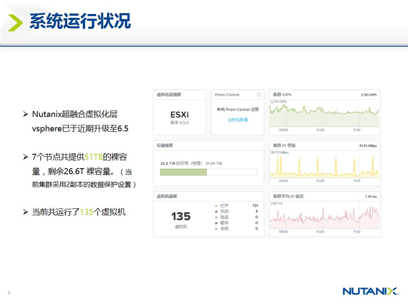Click the 2.83 ms peak label
This screenshot has height=305, width=408.
pos(276,203)
